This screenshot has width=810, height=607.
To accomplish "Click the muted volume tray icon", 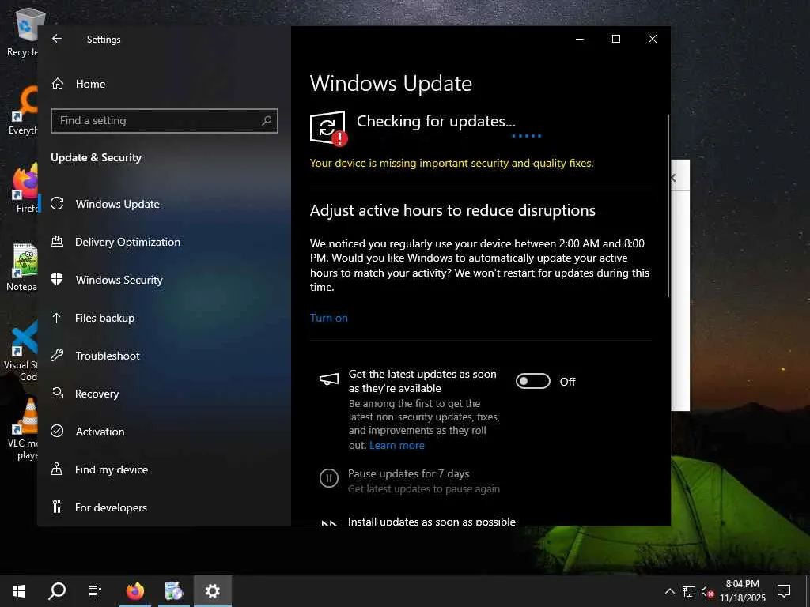I will click(707, 591).
